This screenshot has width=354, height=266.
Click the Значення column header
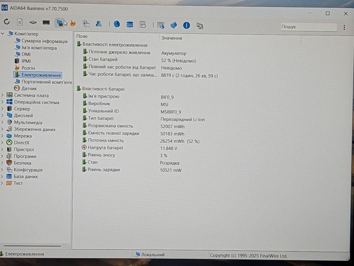(x=171, y=38)
